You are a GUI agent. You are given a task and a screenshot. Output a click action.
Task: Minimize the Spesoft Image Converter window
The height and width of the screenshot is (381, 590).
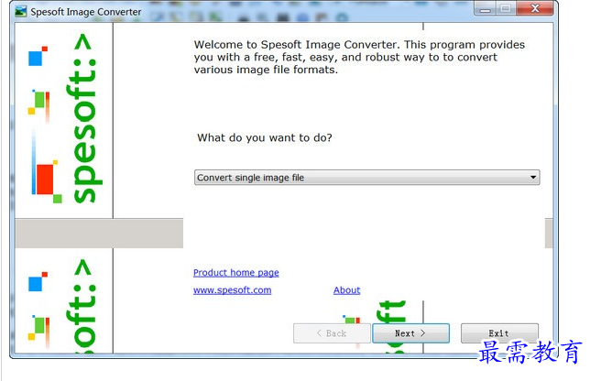coord(486,8)
